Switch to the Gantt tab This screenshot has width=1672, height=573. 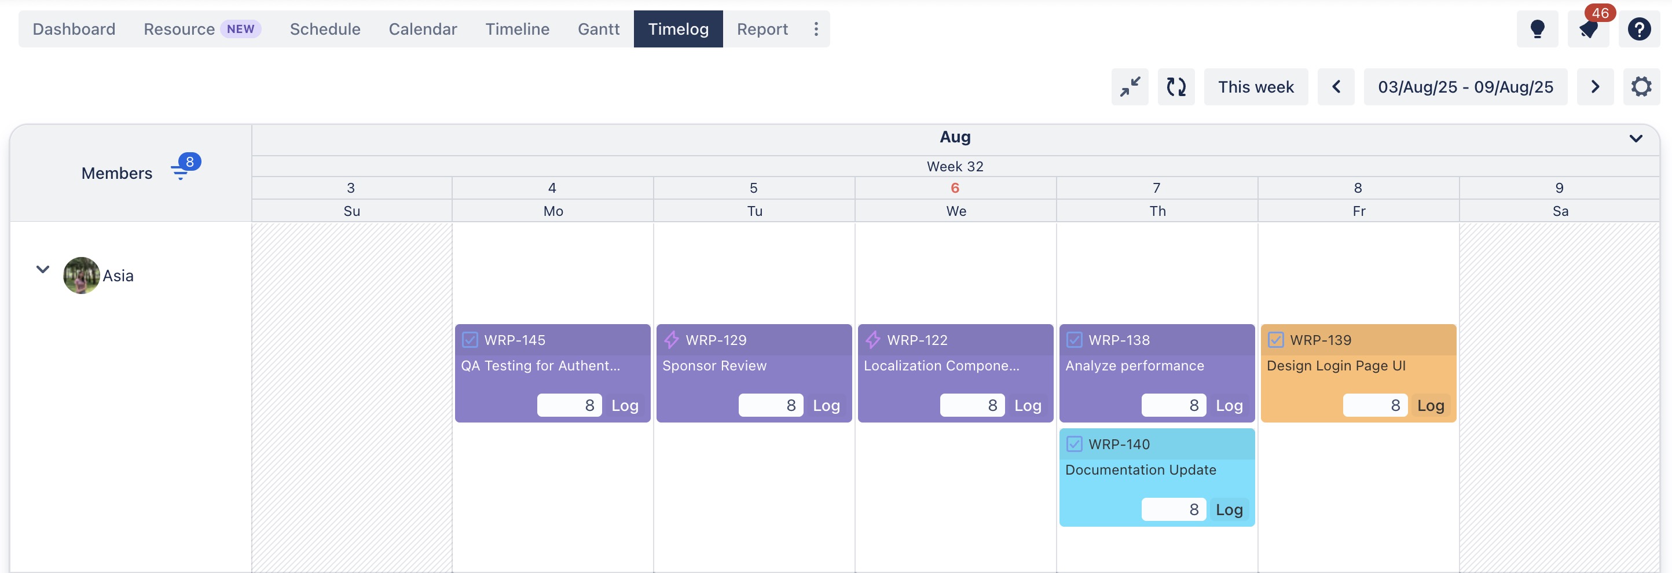coord(598,29)
